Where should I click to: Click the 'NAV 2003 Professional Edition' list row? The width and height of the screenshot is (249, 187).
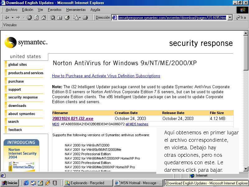[88, 163]
